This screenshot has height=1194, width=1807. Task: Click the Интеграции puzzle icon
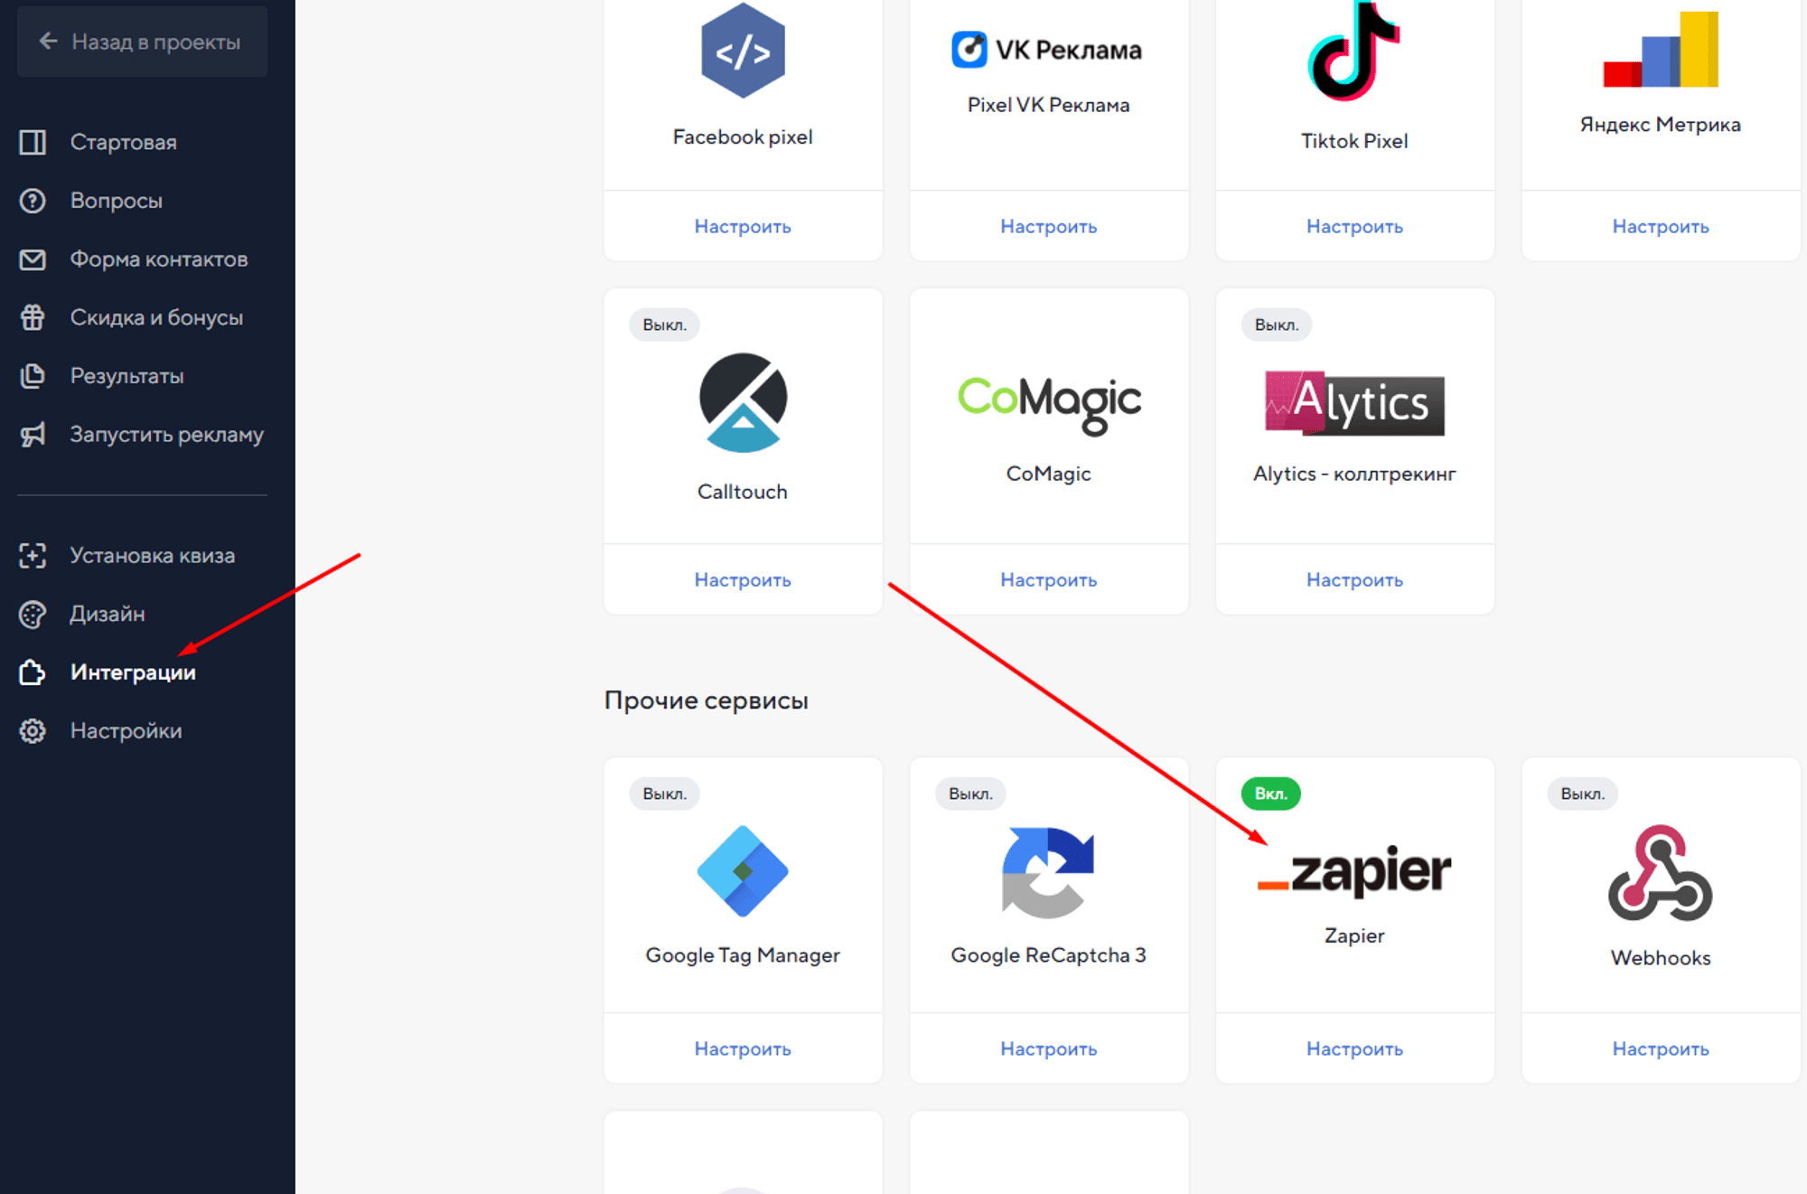point(33,672)
